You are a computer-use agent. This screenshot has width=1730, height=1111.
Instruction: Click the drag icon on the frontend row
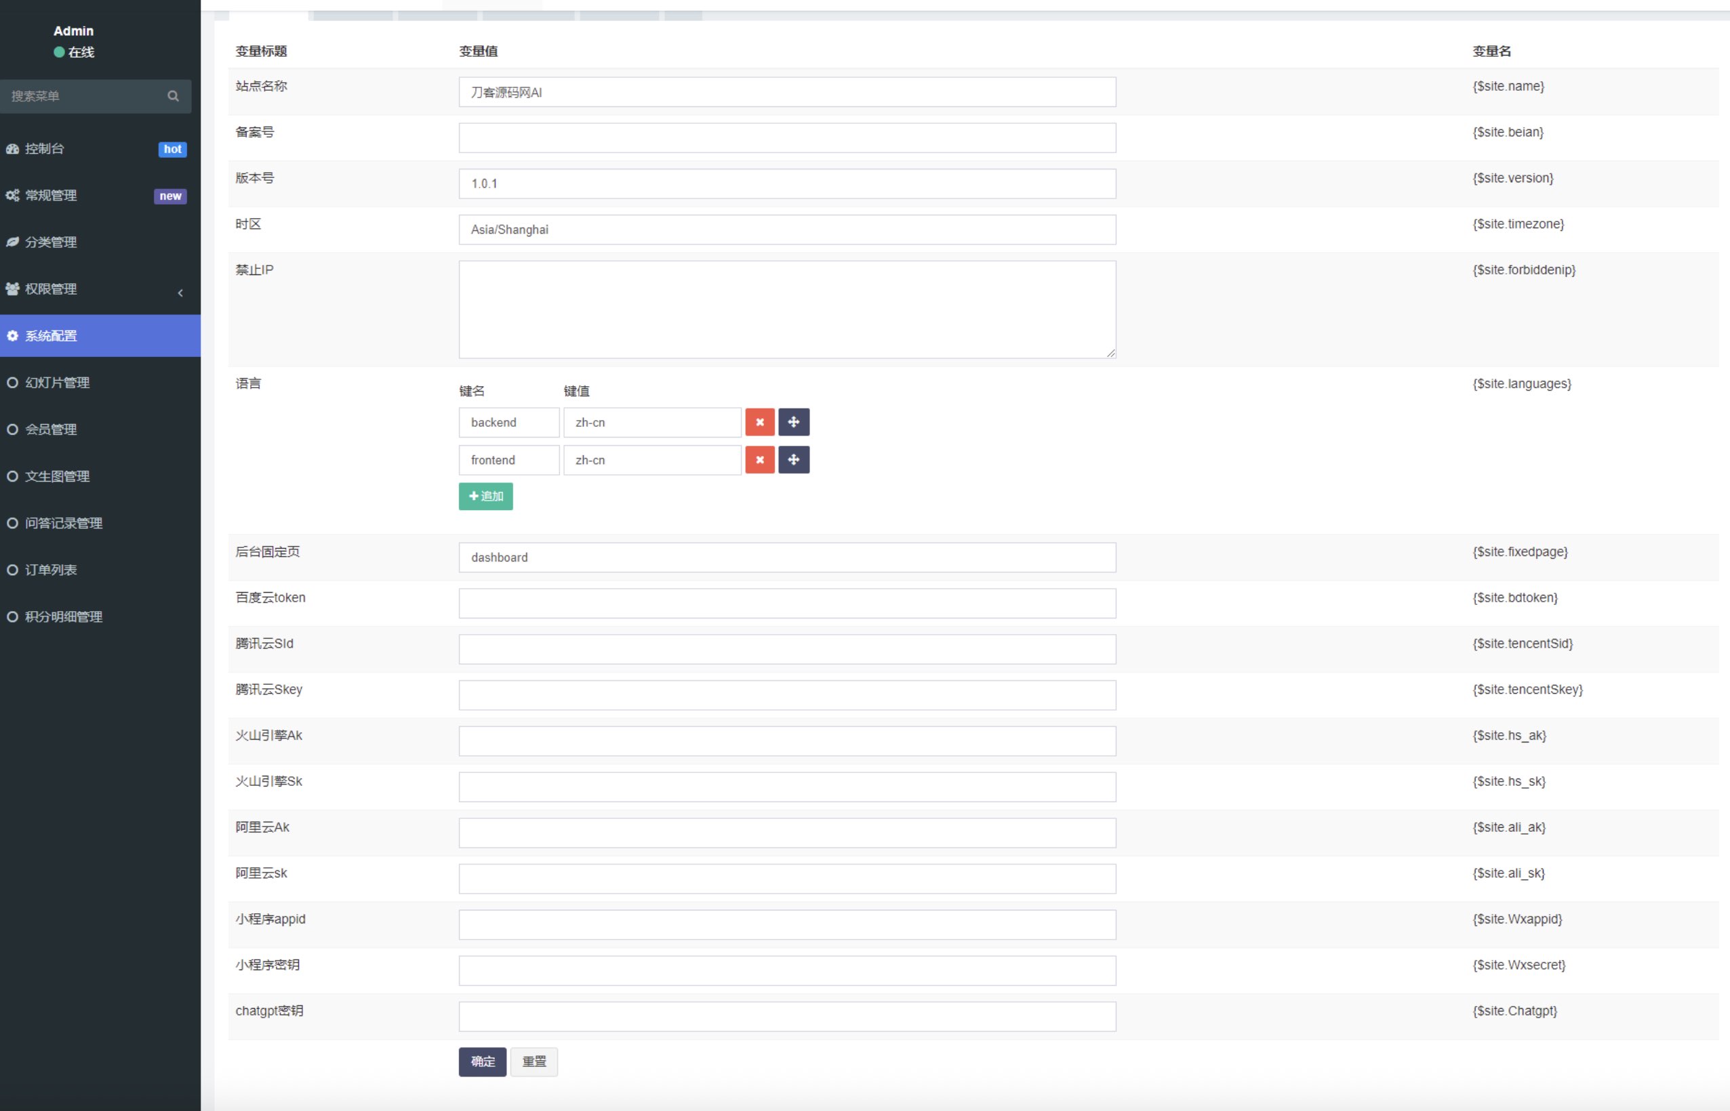tap(793, 459)
